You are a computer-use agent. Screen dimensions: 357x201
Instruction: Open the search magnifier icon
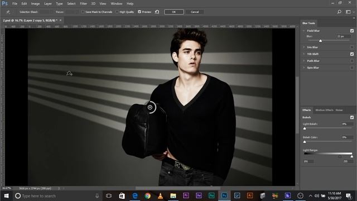tap(339, 12)
